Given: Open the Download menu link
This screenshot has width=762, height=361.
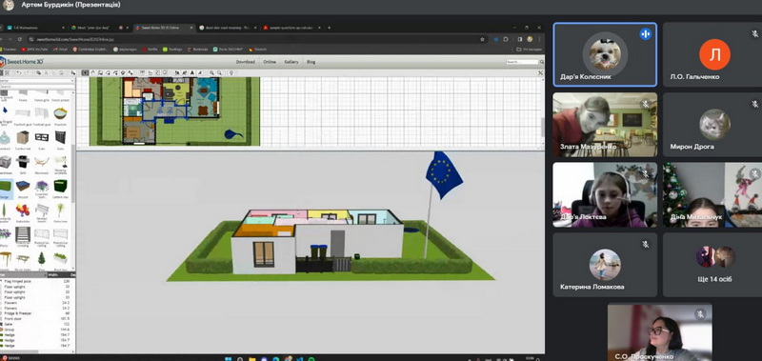Looking at the screenshot, I should 245,62.
